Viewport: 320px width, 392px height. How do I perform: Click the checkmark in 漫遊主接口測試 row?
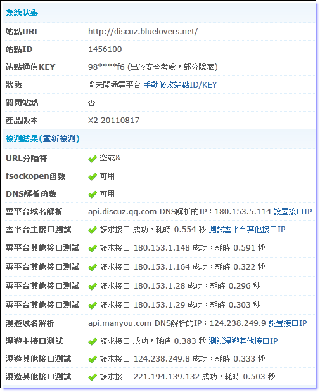[x=93, y=341]
